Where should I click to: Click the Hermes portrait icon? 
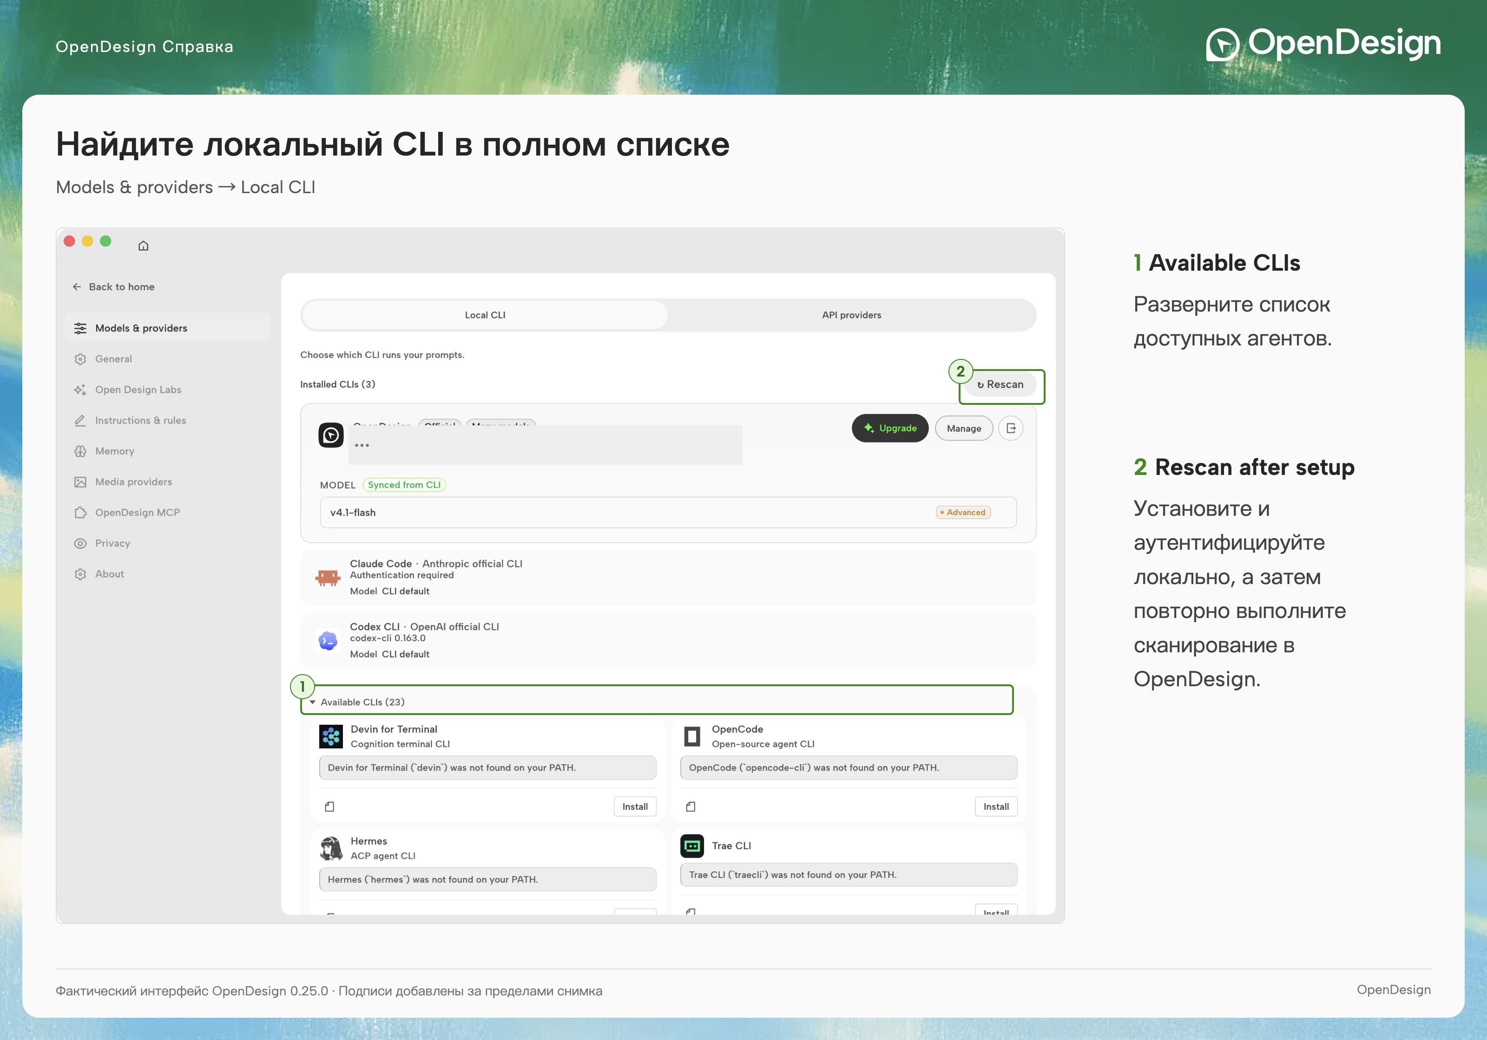point(331,848)
